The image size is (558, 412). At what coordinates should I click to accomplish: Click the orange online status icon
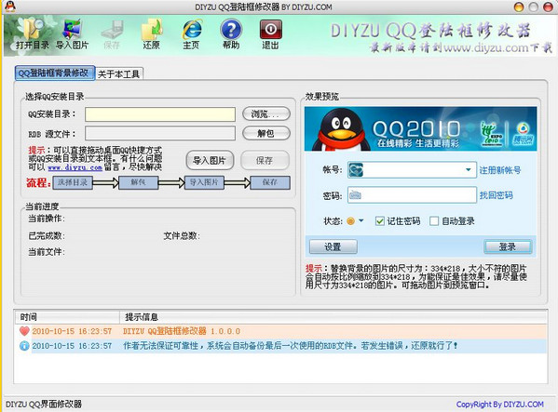pos(350,221)
